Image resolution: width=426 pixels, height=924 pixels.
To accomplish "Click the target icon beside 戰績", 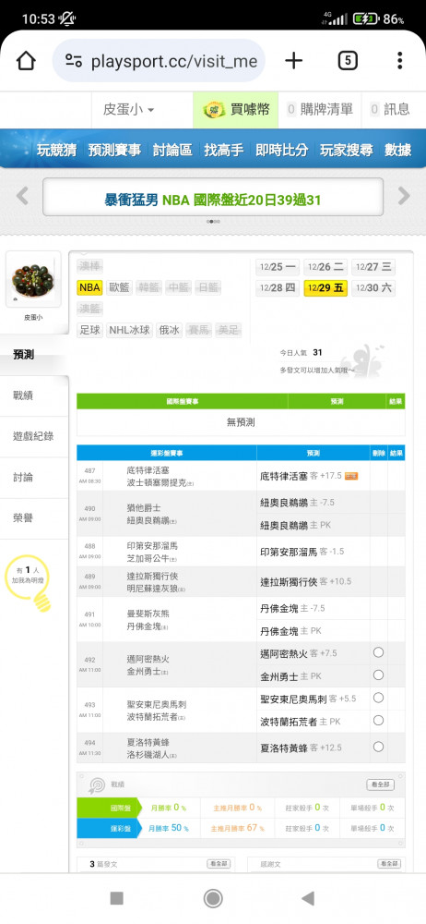I will coord(96,784).
